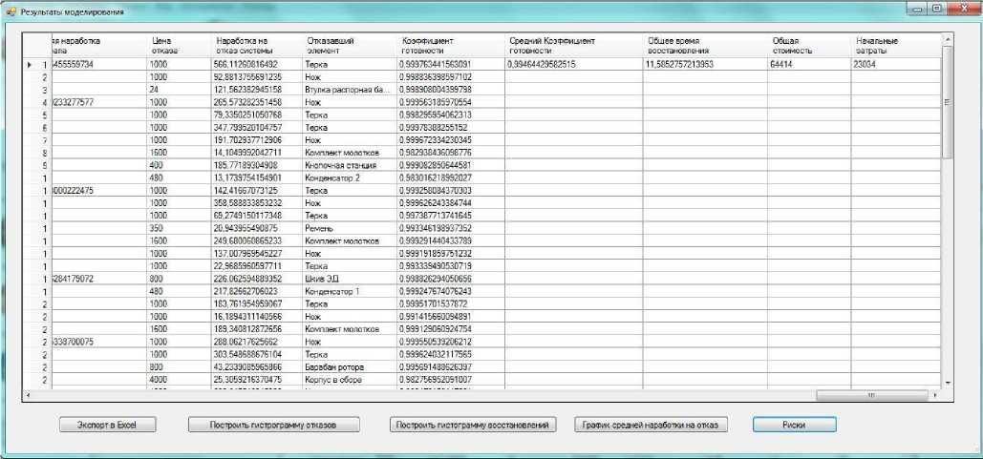Screen dimensions: 983x459
Task: Select cell Конденсатор 1
Action: pyautogui.click(x=349, y=291)
